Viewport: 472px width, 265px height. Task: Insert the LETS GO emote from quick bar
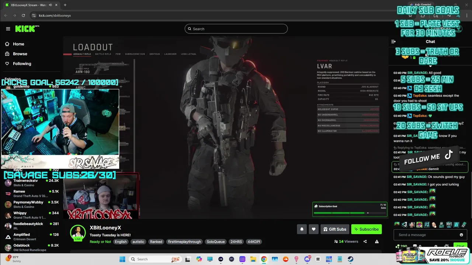click(x=441, y=224)
